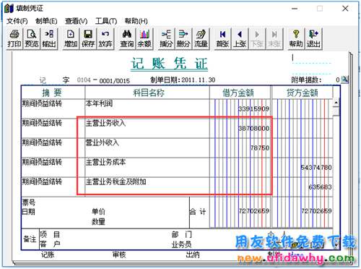The image size is (361, 269).
Task: Discard changes with 放弃 icon
Action: [105, 38]
